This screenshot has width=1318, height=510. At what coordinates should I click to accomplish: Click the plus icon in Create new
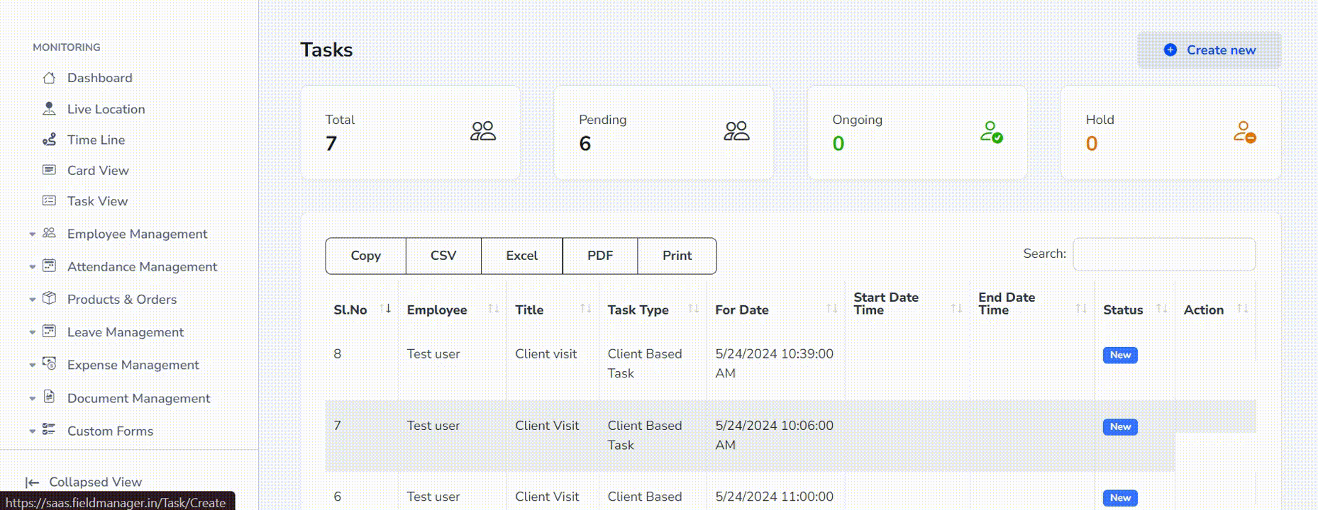tap(1170, 50)
